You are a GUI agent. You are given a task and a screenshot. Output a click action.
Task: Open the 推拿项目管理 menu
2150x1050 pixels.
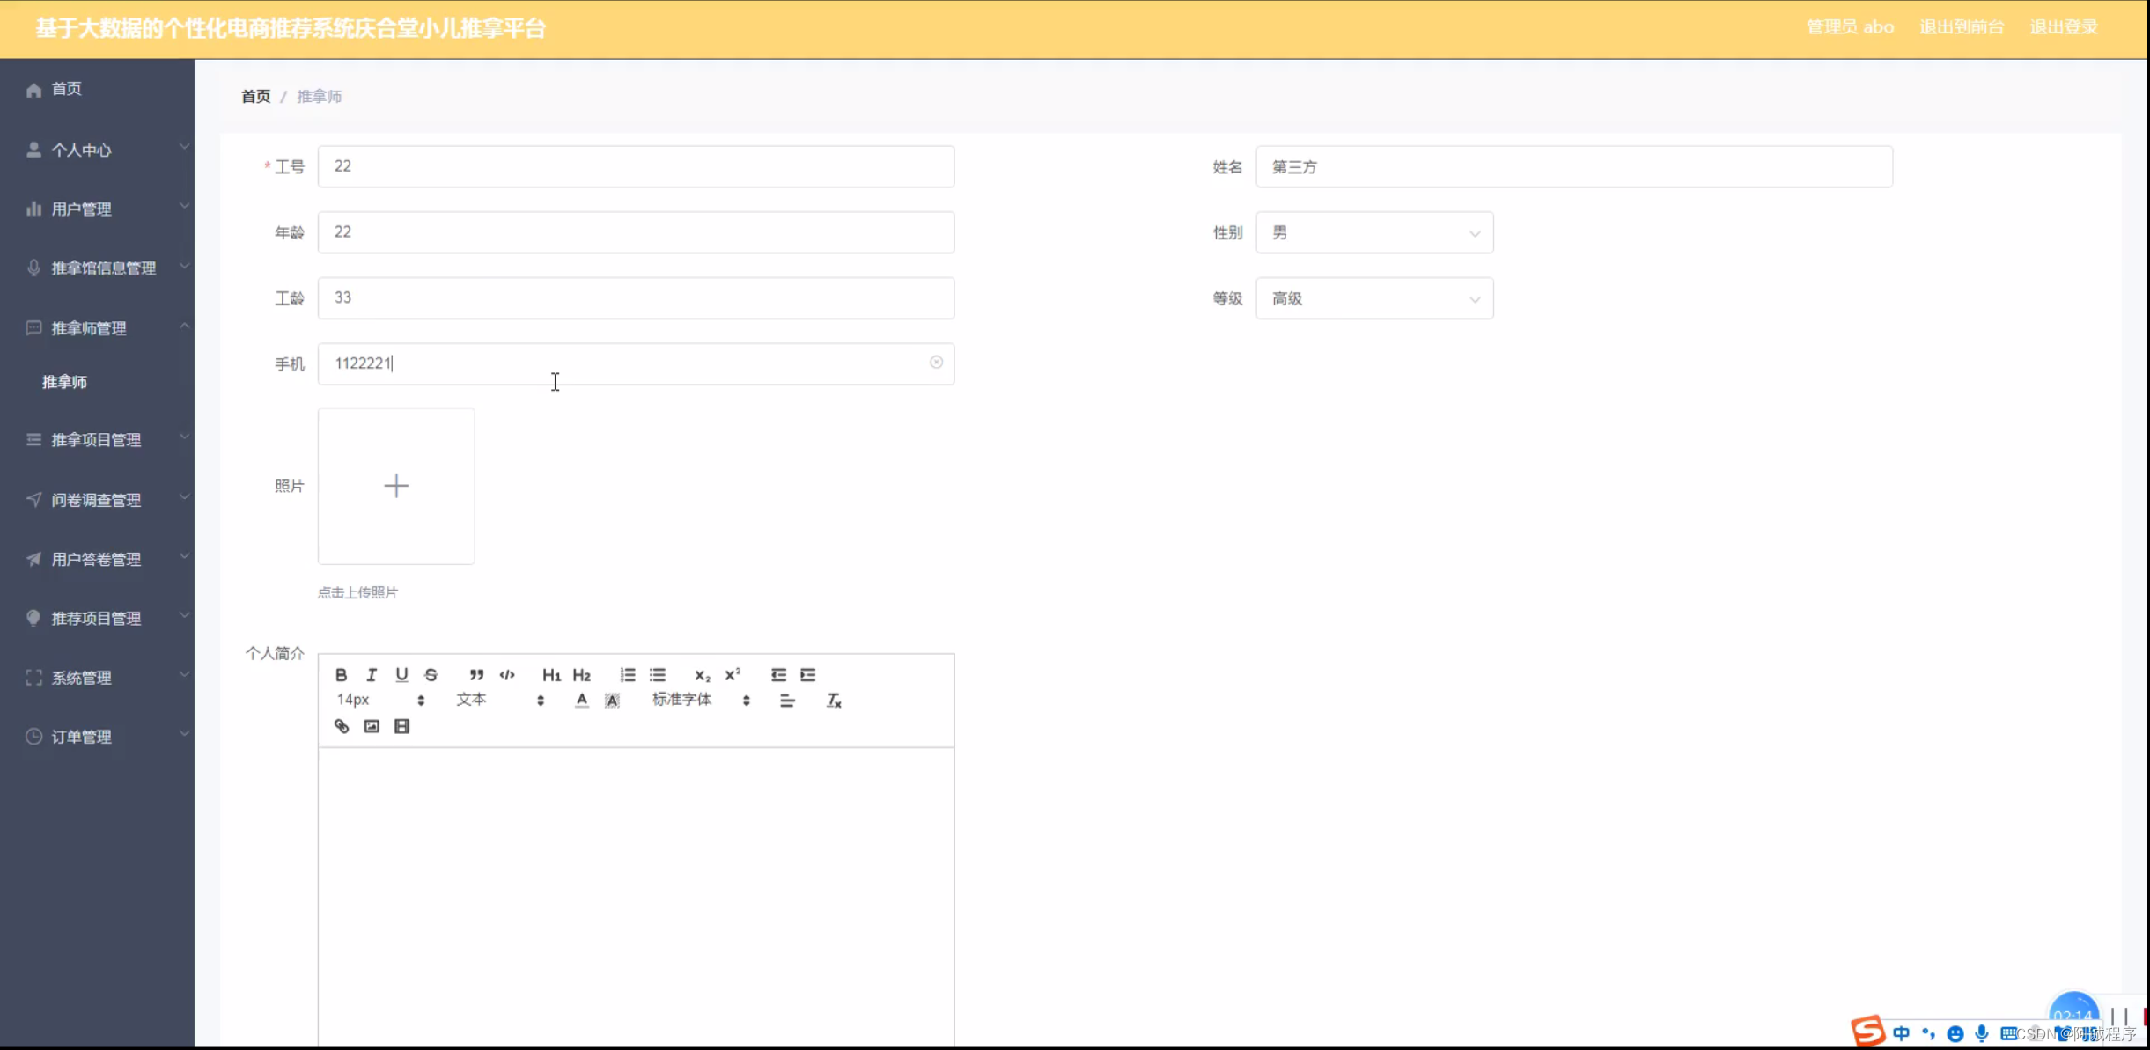coord(97,440)
